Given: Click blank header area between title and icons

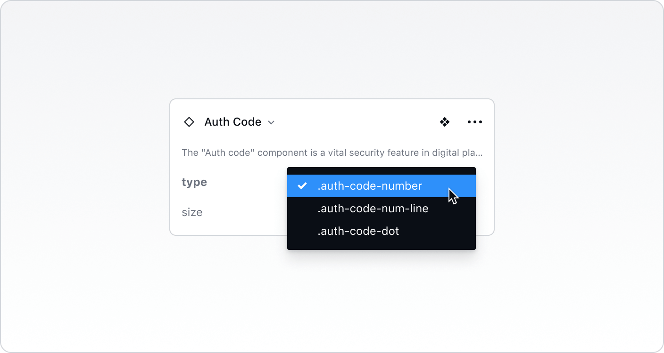Looking at the screenshot, I should point(354,122).
